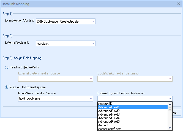Pick AdvancedField1 in the dropdown list

133,107
